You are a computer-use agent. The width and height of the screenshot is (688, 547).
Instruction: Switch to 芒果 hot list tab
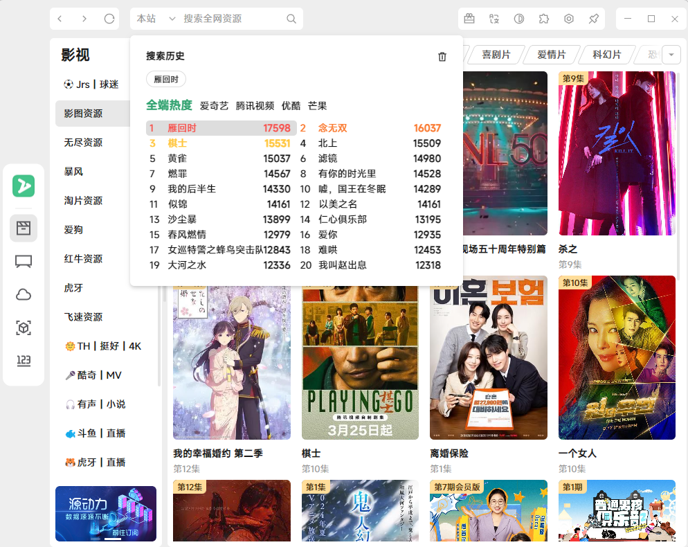pyautogui.click(x=317, y=106)
